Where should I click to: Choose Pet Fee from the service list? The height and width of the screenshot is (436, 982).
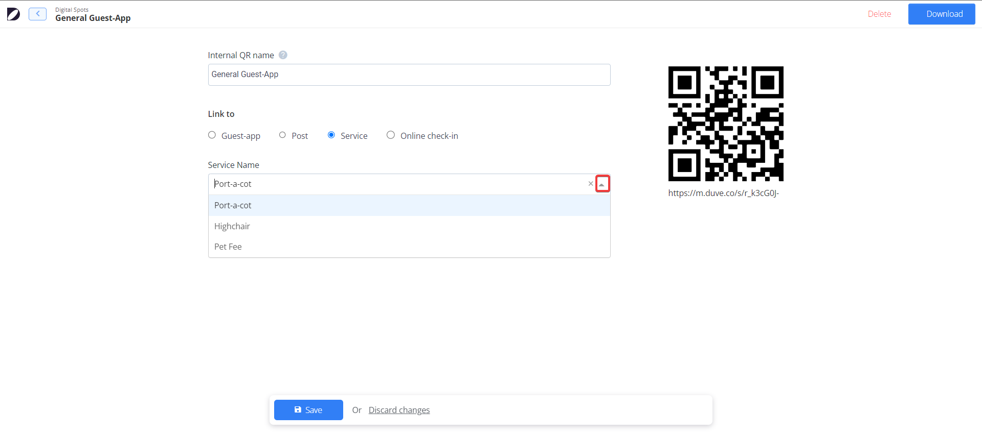click(x=409, y=247)
